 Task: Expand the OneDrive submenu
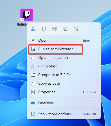(x=64, y=103)
